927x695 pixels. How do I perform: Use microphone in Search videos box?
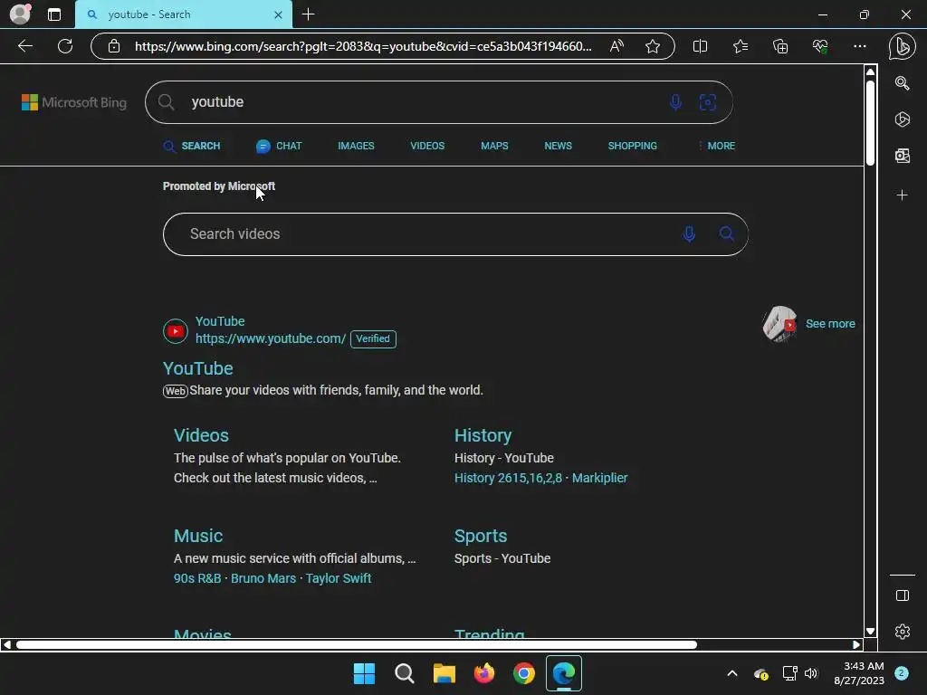(689, 234)
